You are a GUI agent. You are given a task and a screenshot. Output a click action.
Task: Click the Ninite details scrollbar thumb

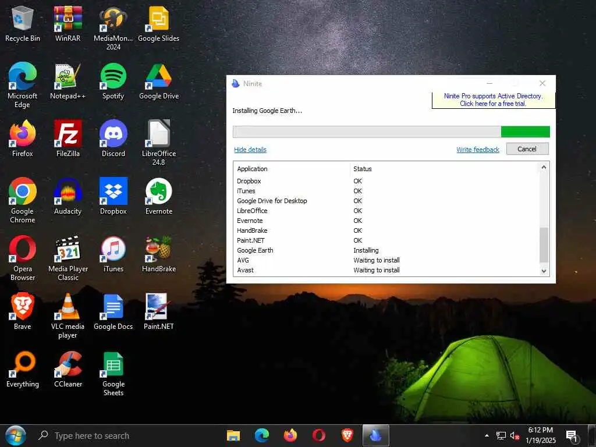click(544, 245)
